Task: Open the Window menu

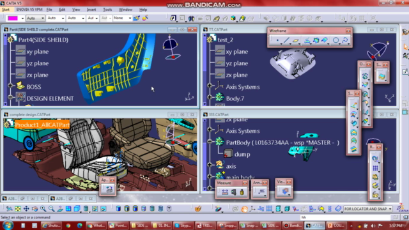Action: click(125, 10)
